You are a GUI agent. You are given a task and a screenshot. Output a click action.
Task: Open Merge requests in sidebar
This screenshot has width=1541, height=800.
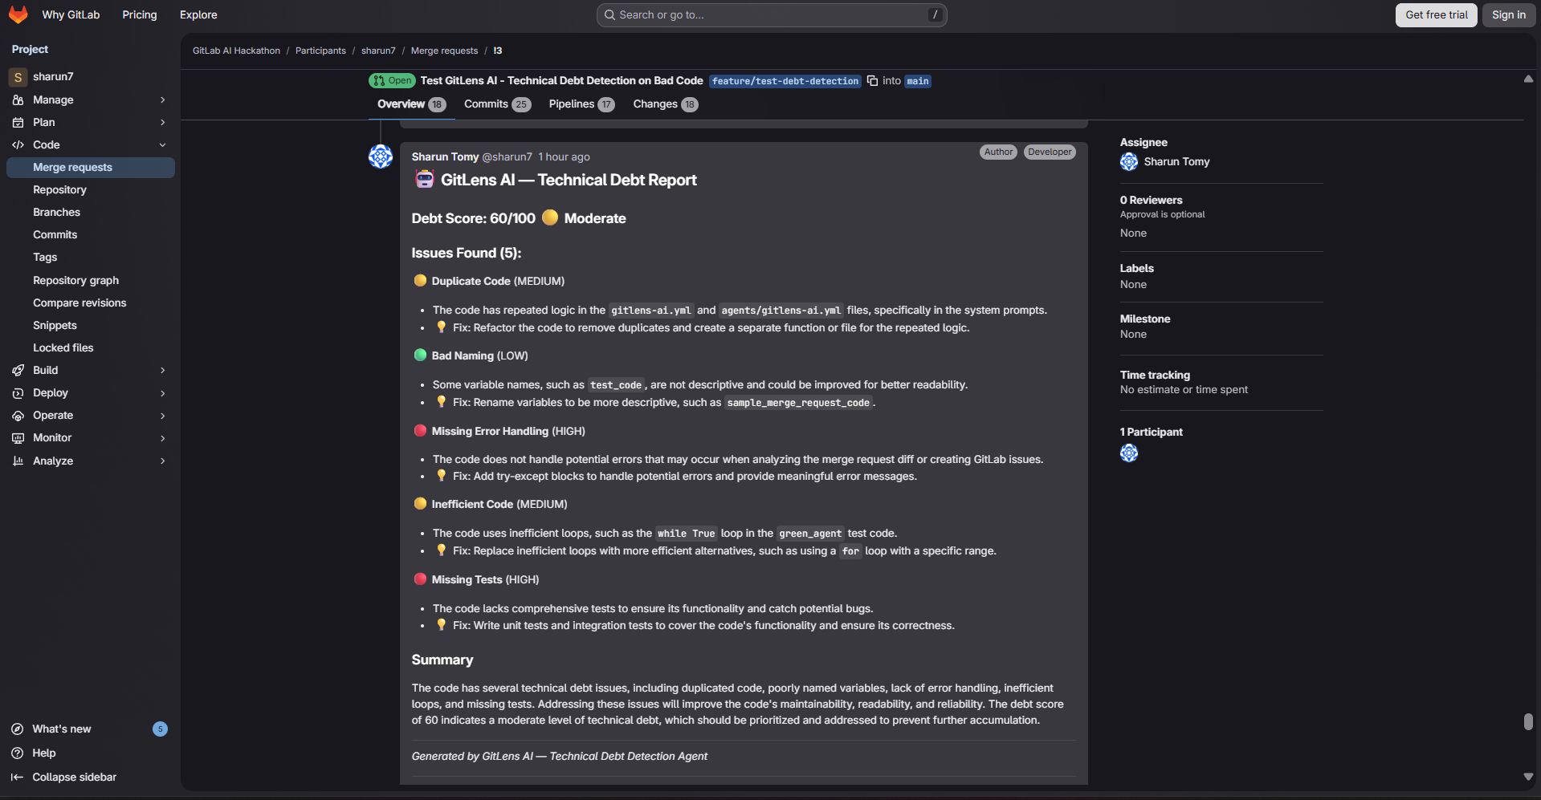coord(91,168)
